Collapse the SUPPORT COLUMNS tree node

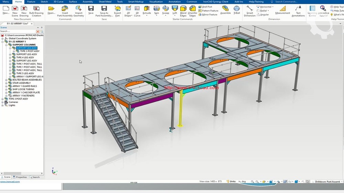click(6, 45)
